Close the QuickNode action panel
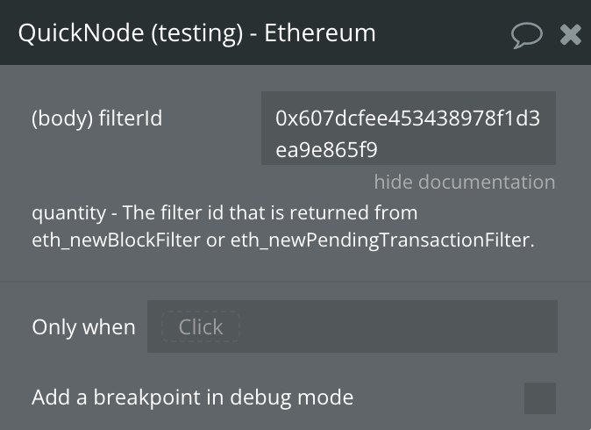Viewport: 591px width, 430px height. point(571,34)
